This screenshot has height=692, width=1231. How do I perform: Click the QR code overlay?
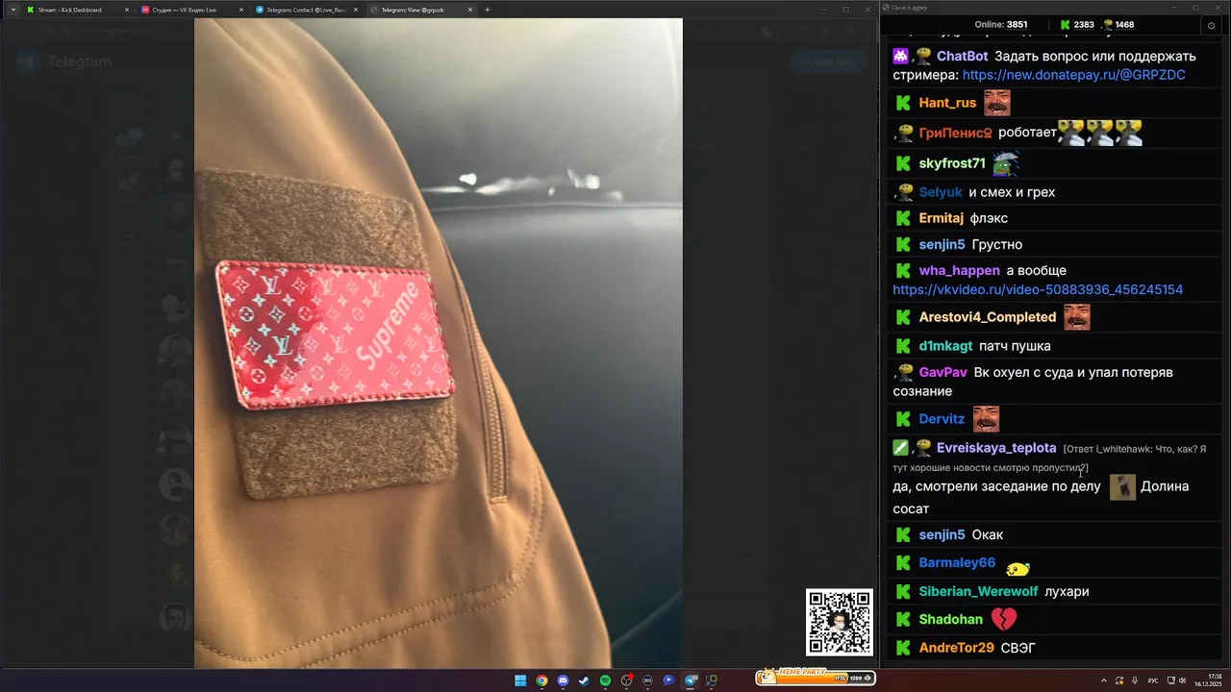click(840, 623)
